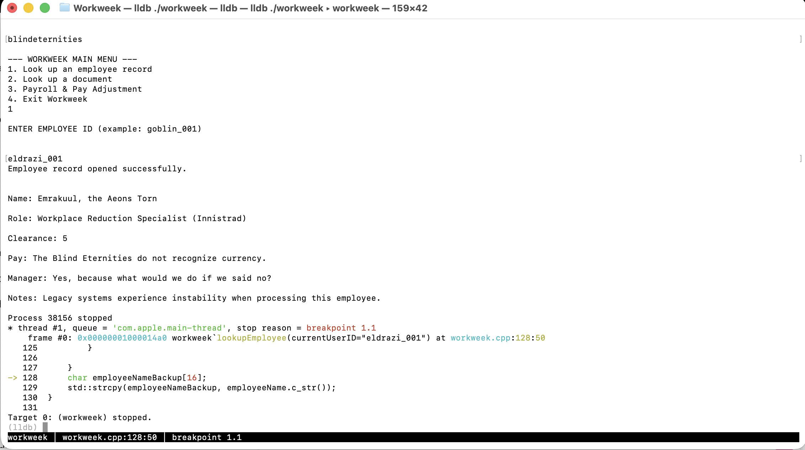Zoom the terminal window with the green button

point(45,8)
